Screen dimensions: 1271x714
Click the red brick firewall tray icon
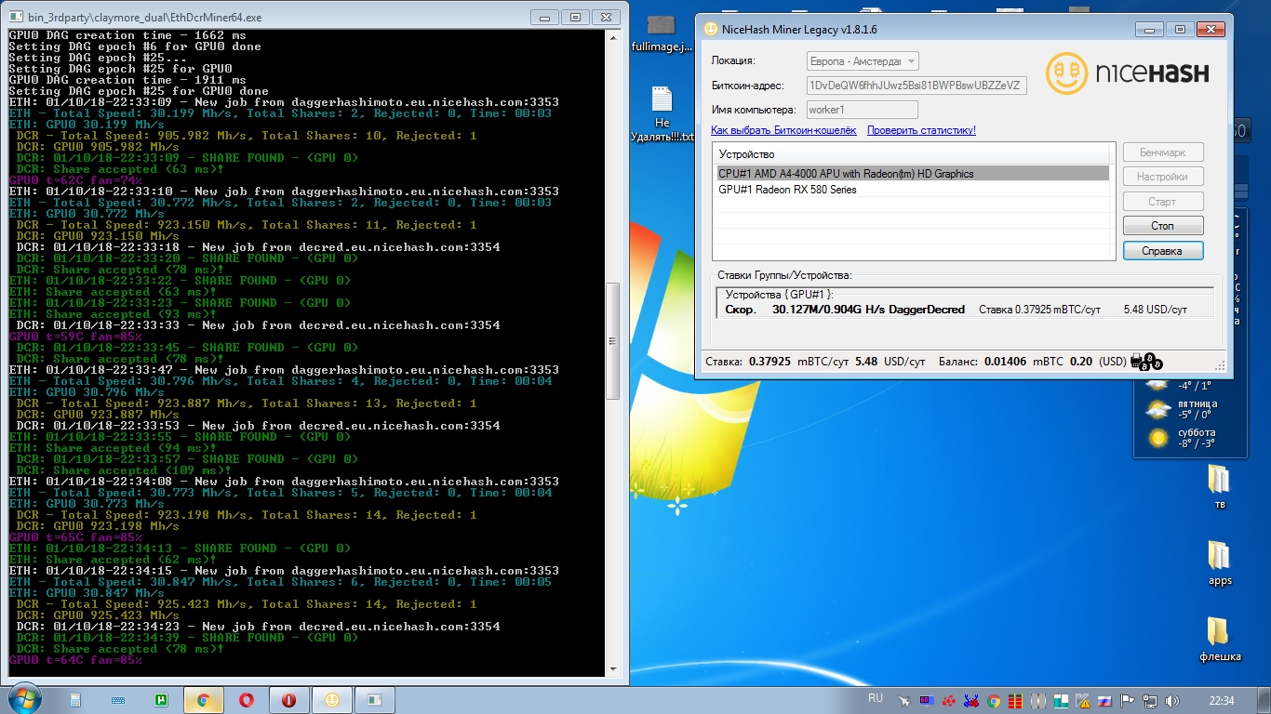click(x=1016, y=701)
